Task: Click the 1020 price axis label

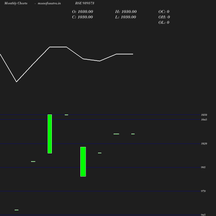Action: coord(204,143)
